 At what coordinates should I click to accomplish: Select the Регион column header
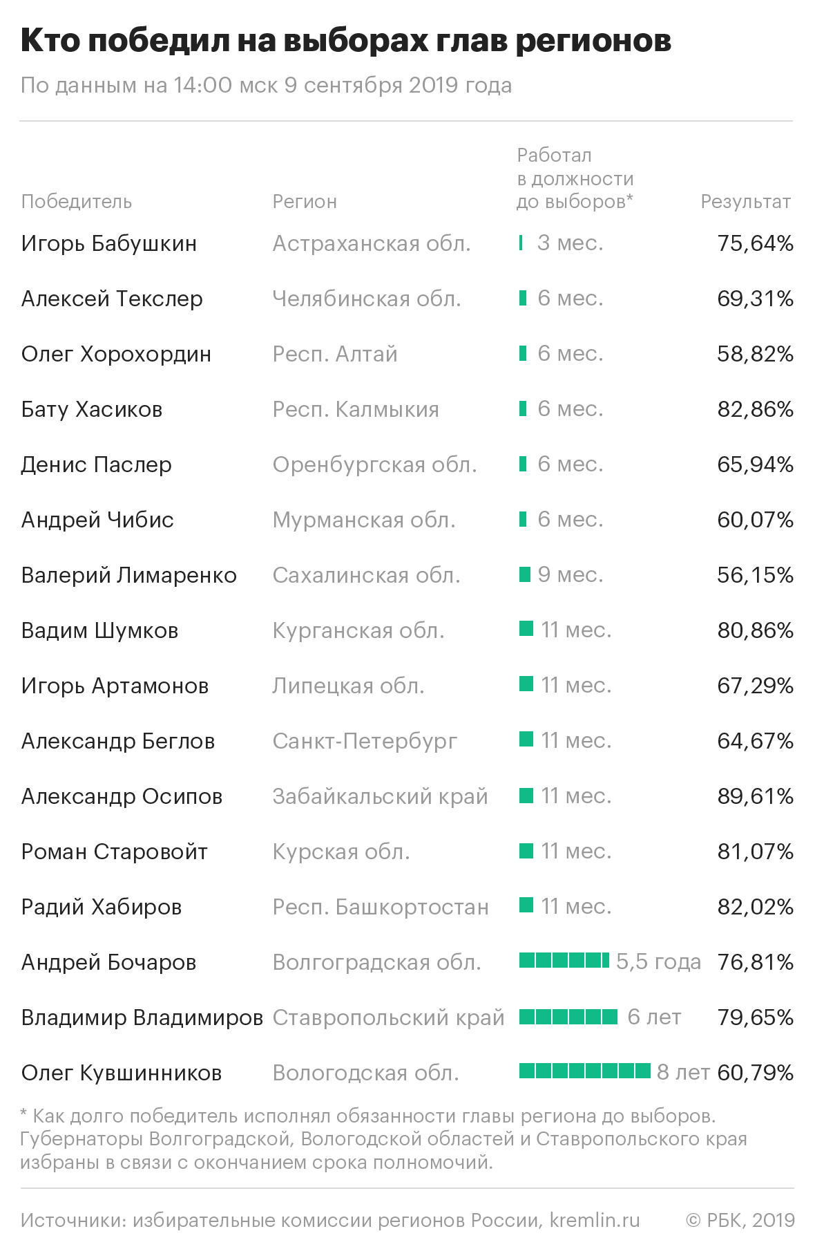[x=305, y=201]
